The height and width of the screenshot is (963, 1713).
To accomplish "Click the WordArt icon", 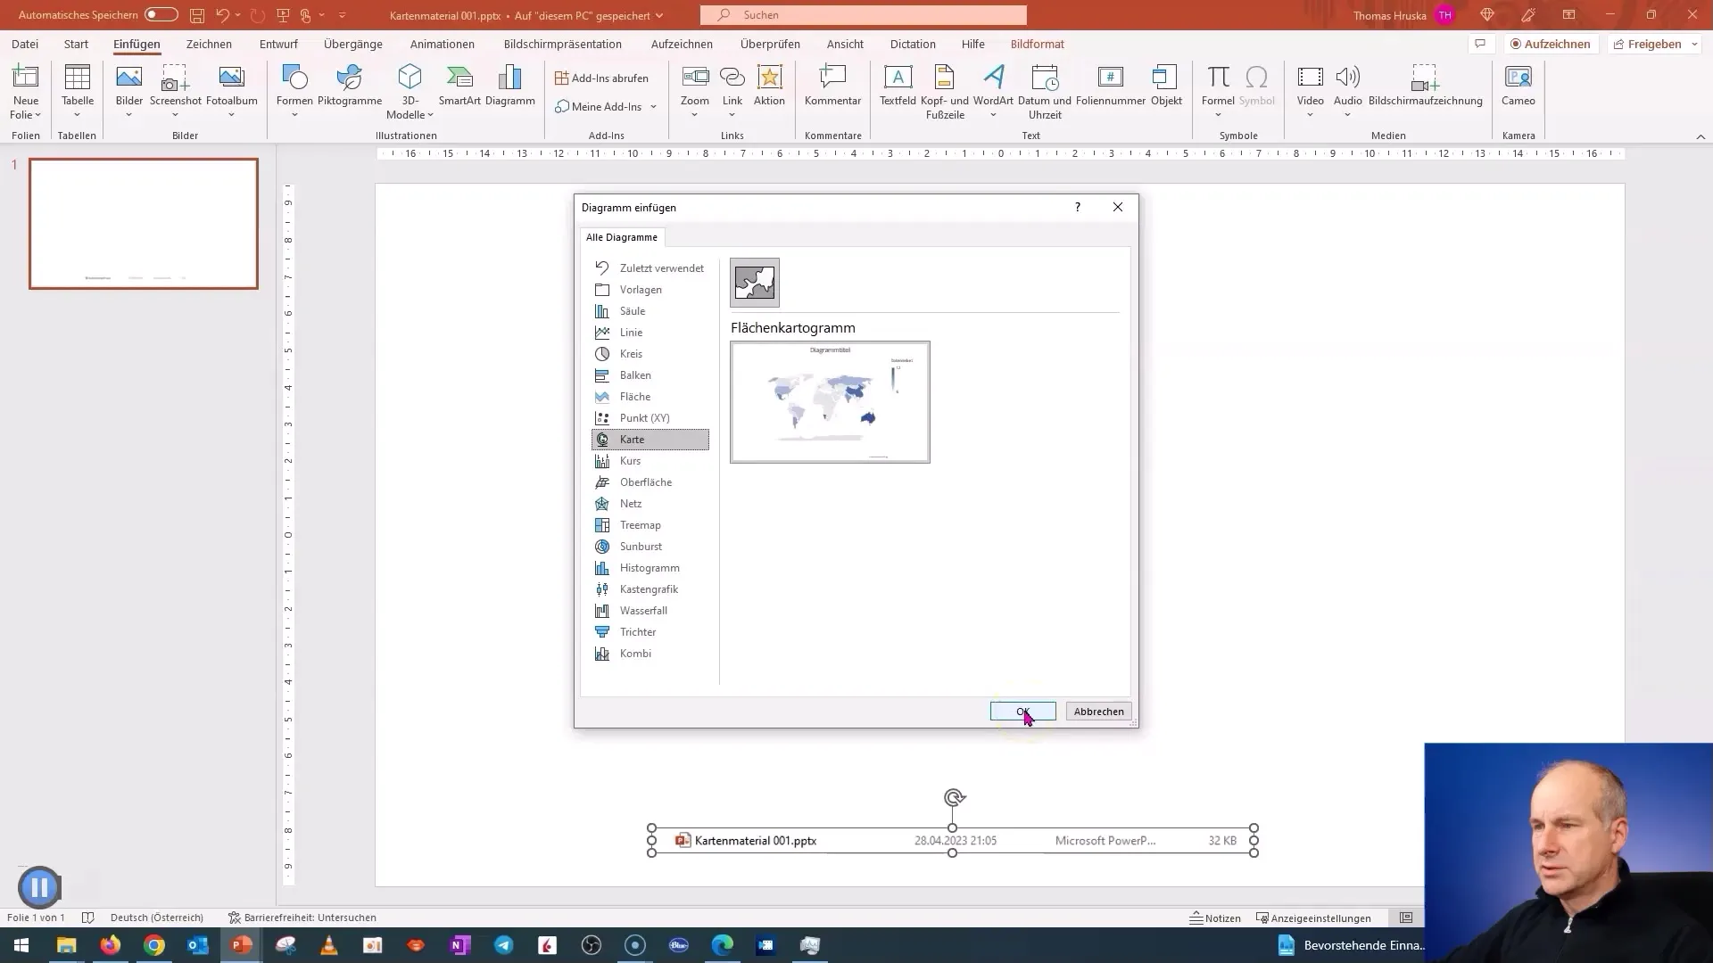I will [x=993, y=78].
